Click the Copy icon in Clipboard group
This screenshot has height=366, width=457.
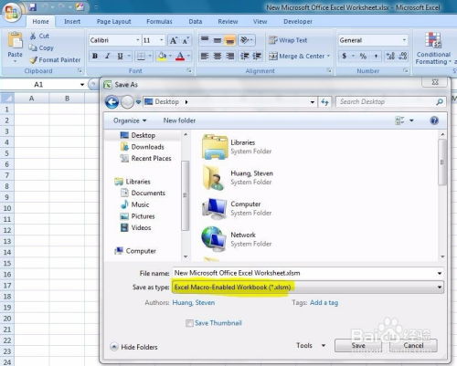pyautogui.click(x=33, y=47)
